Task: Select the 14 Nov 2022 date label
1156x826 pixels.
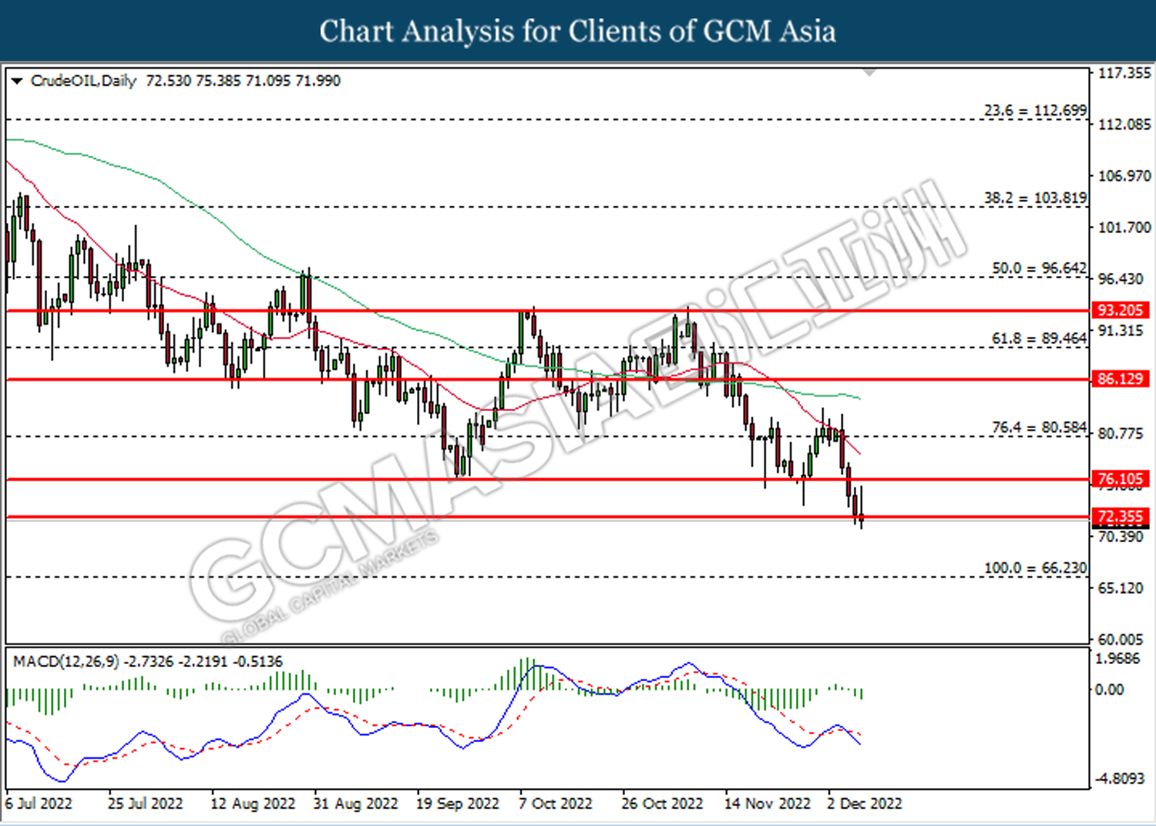Action: (x=768, y=804)
